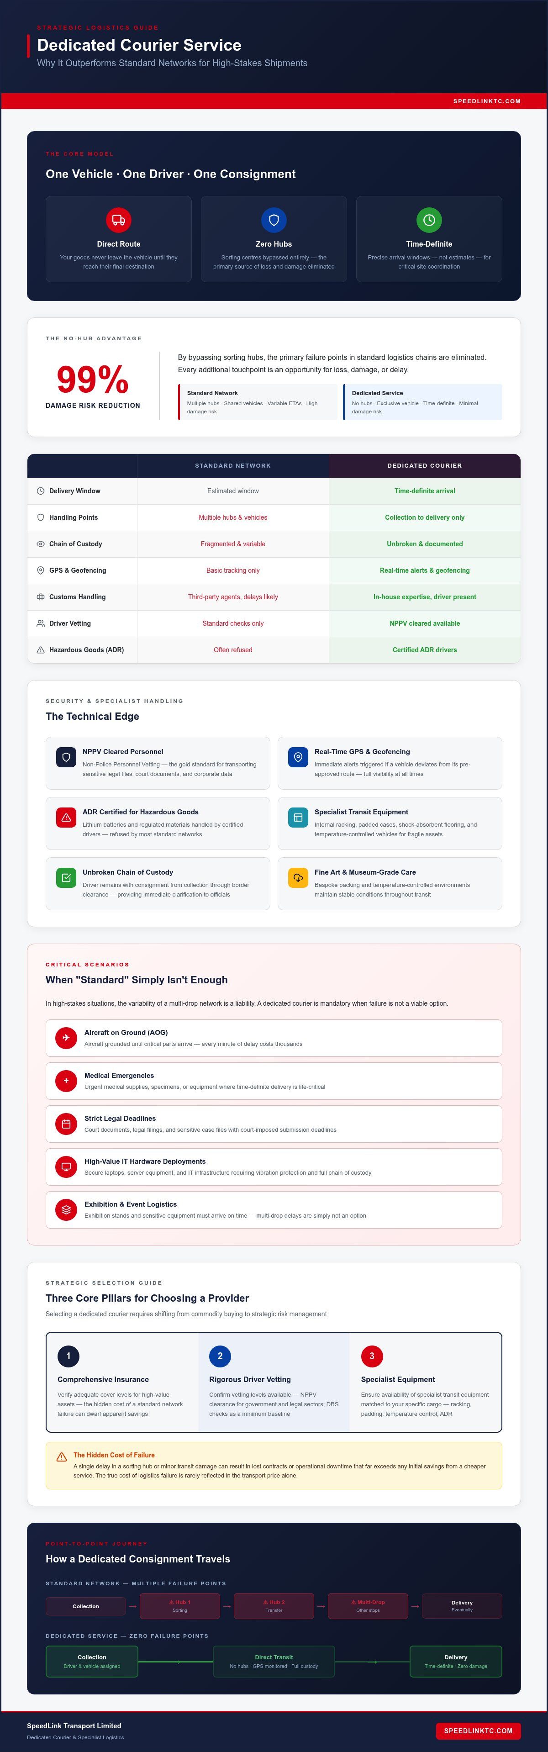548x1752 pixels.
Task: Click the blue shield icon above Zero Hubs
Action: [x=274, y=220]
